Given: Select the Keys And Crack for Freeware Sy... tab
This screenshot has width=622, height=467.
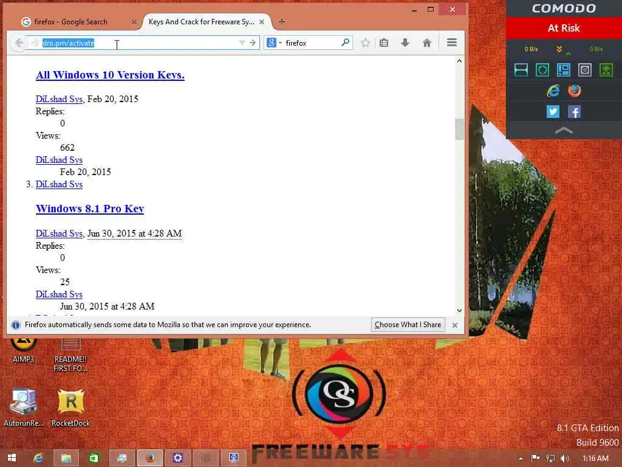Looking at the screenshot, I should [x=202, y=22].
